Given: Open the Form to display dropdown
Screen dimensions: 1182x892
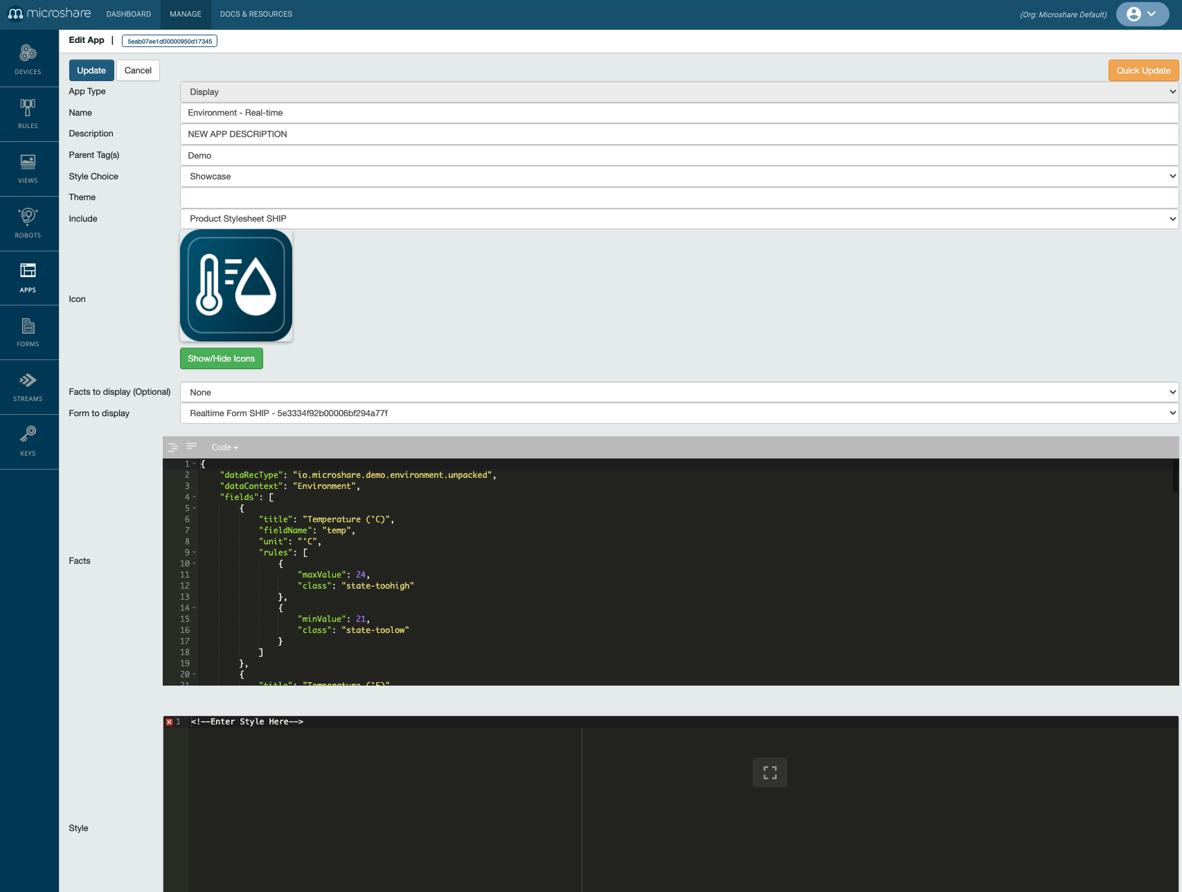Looking at the screenshot, I should point(679,413).
